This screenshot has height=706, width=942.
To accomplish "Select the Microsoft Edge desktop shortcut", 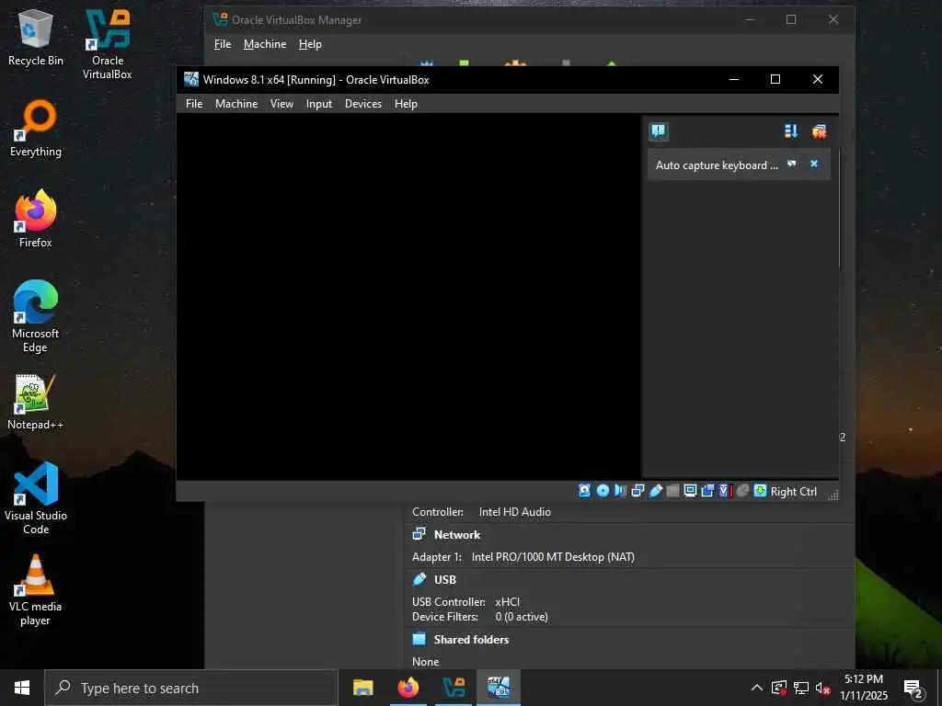I will tap(36, 317).
